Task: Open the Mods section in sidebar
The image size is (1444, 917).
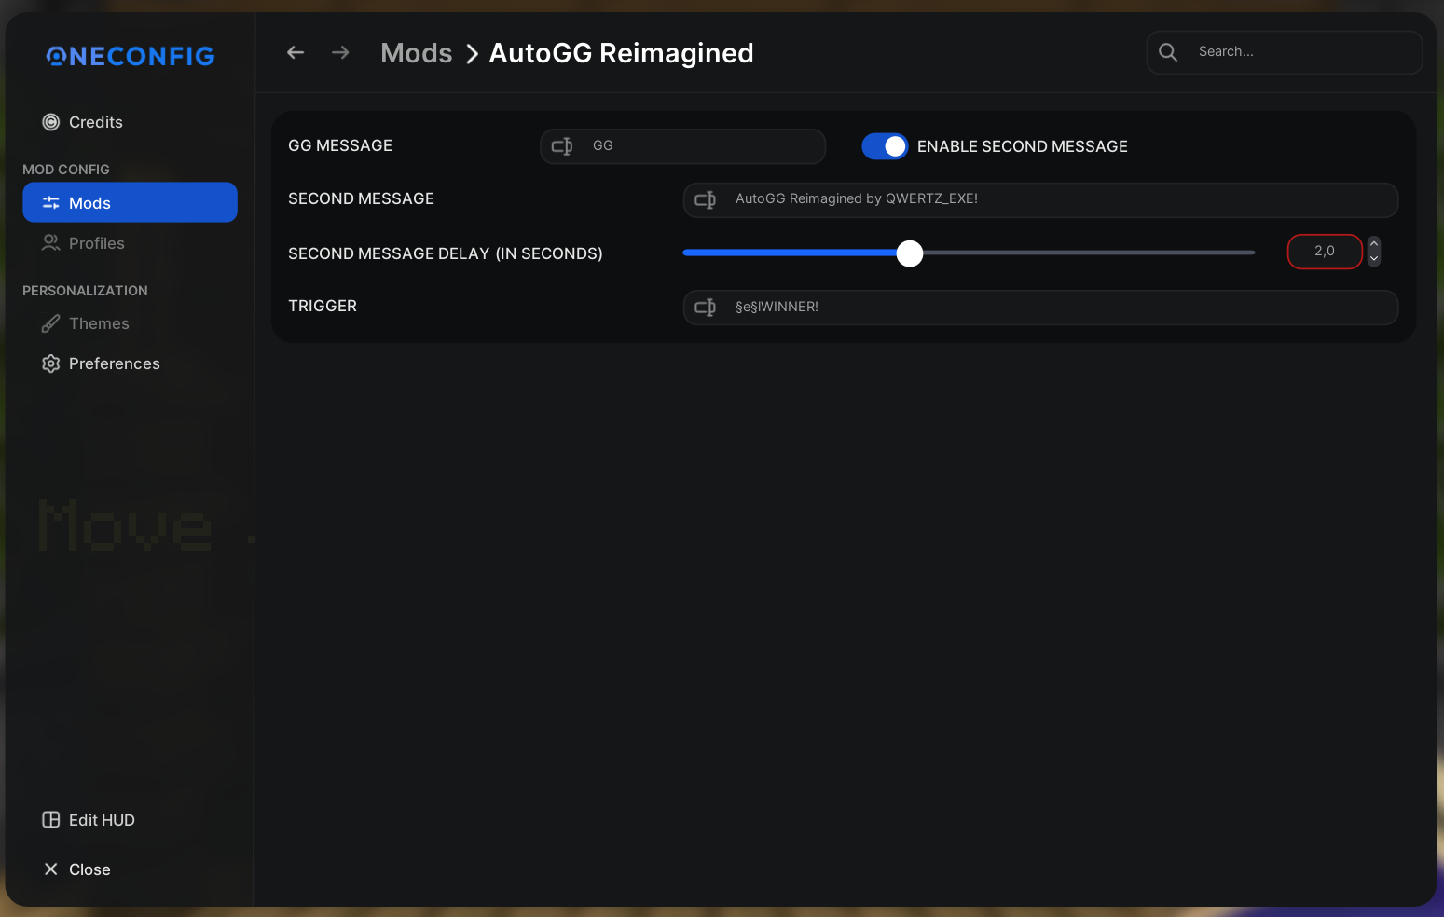Action: coord(130,203)
